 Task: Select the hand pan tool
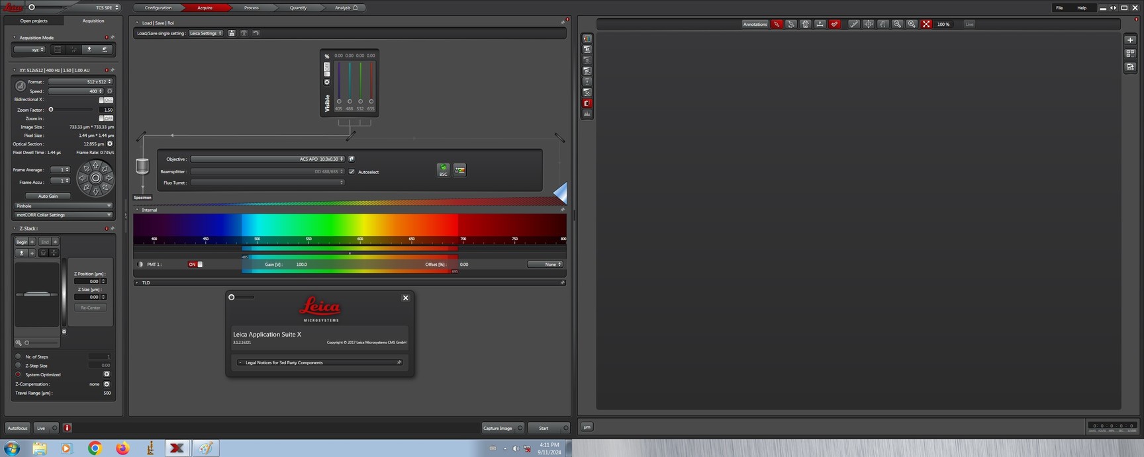[882, 24]
